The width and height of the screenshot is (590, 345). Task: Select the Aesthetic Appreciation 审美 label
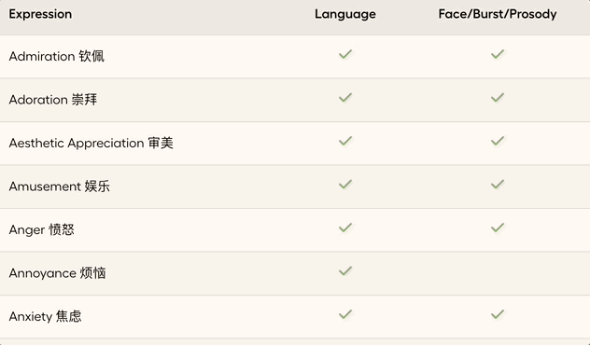91,144
